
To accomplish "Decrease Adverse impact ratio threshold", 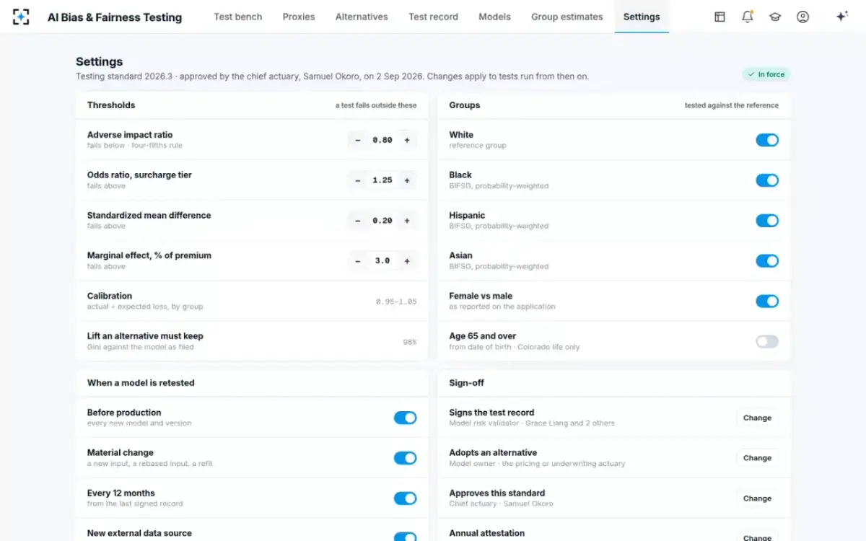I will click(x=358, y=140).
